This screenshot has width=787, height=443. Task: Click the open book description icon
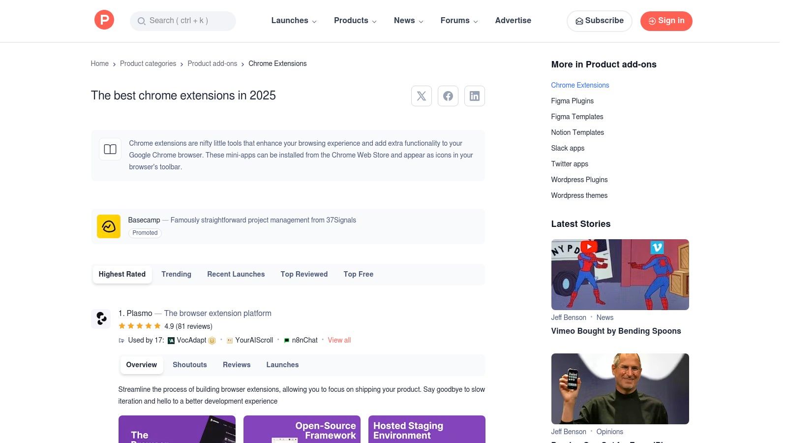click(110, 149)
